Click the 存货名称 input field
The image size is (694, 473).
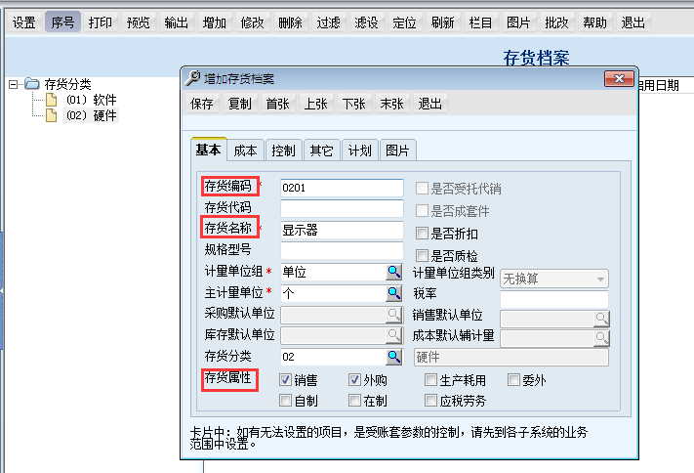tap(342, 230)
